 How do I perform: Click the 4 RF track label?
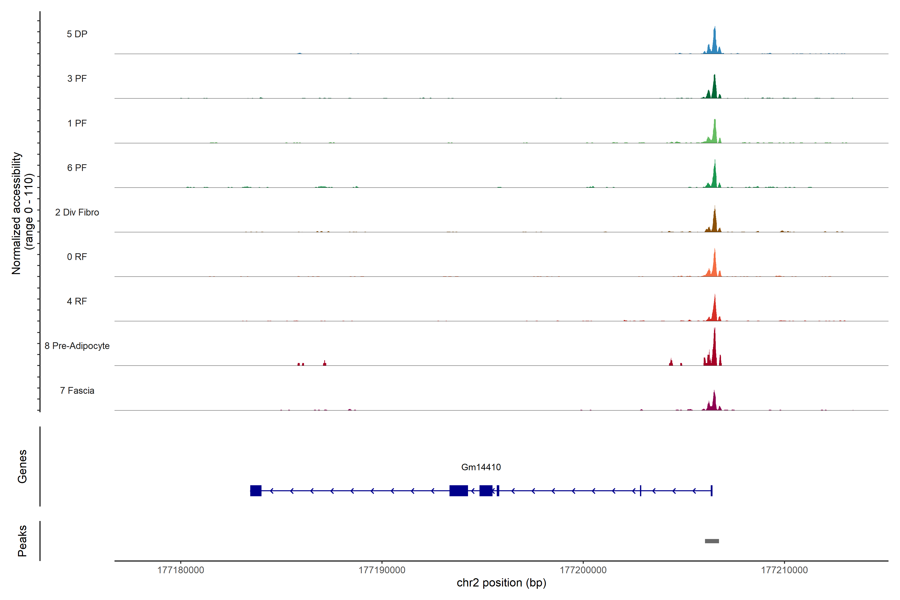pos(77,301)
